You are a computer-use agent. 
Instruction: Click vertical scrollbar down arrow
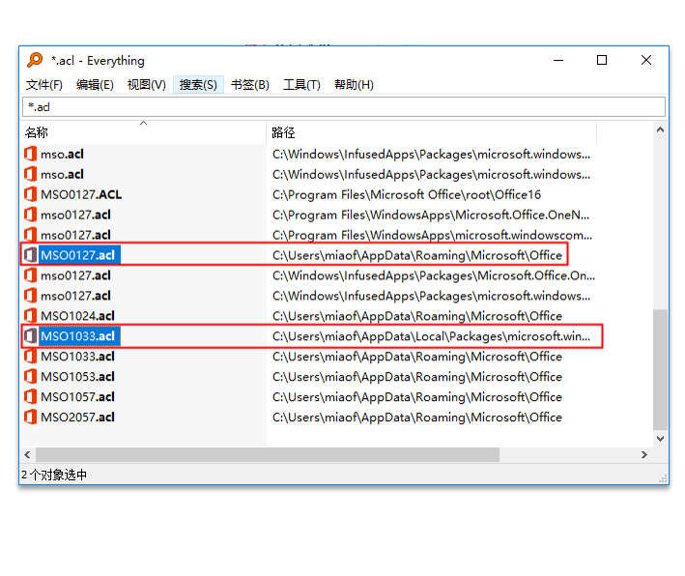[660, 439]
